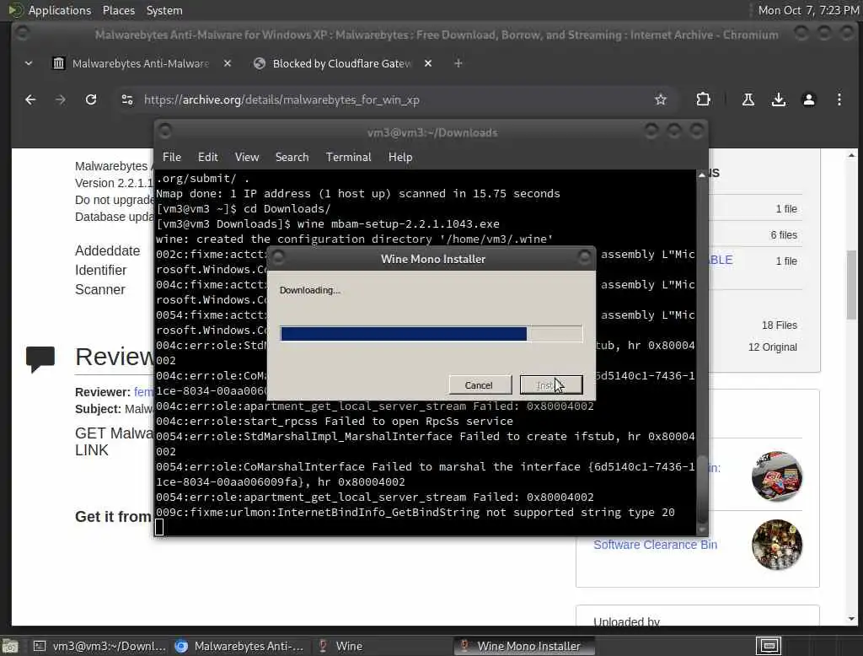View site information icon in address bar
This screenshot has width=863, height=656.
tap(127, 99)
